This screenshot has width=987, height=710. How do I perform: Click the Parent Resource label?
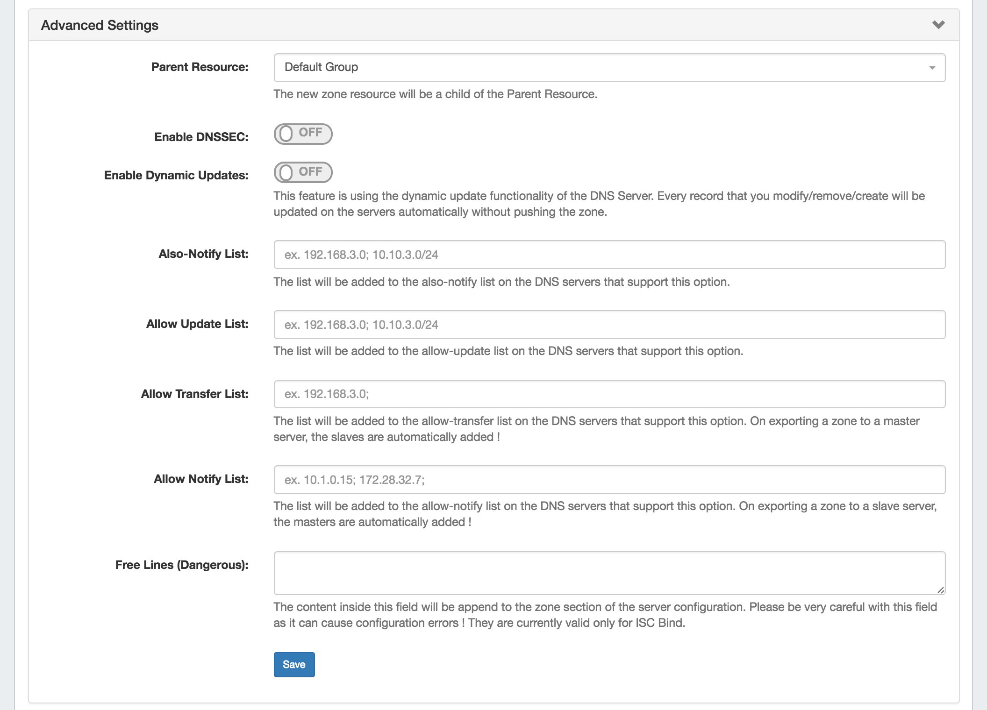200,67
